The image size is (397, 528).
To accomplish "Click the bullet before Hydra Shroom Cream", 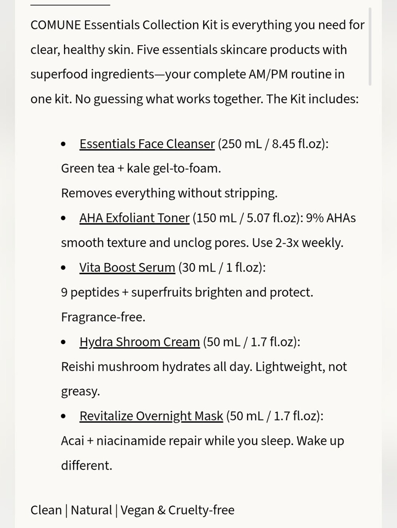I will tap(64, 342).
